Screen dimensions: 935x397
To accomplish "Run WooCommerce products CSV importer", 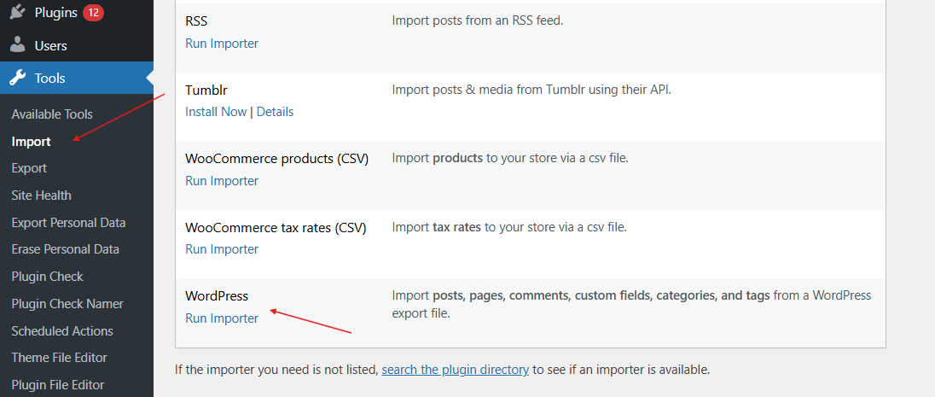I will [222, 181].
